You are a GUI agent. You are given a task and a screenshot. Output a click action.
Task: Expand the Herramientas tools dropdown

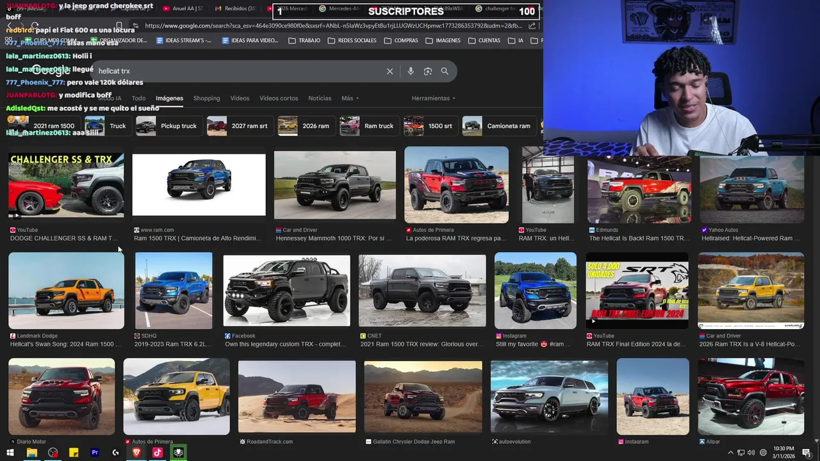[x=434, y=99]
